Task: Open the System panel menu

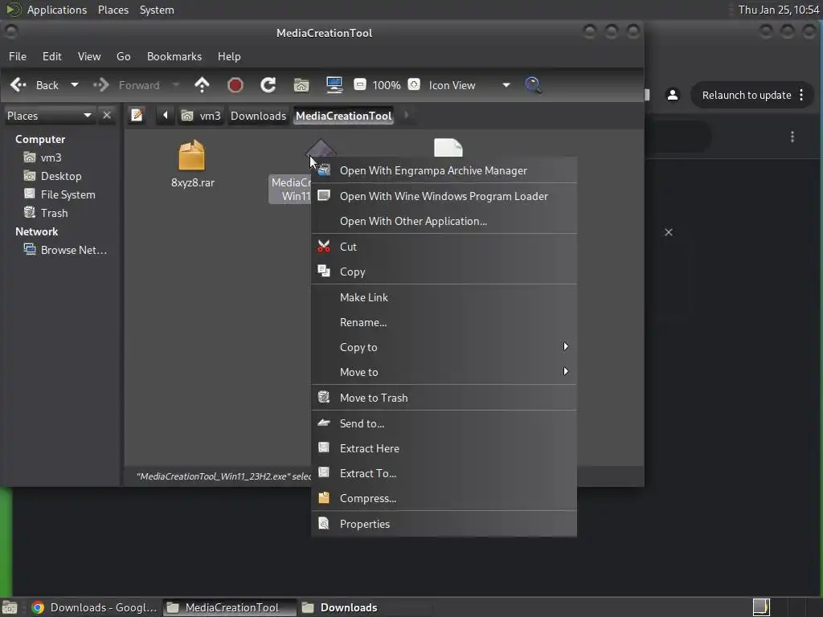Action: tap(157, 10)
